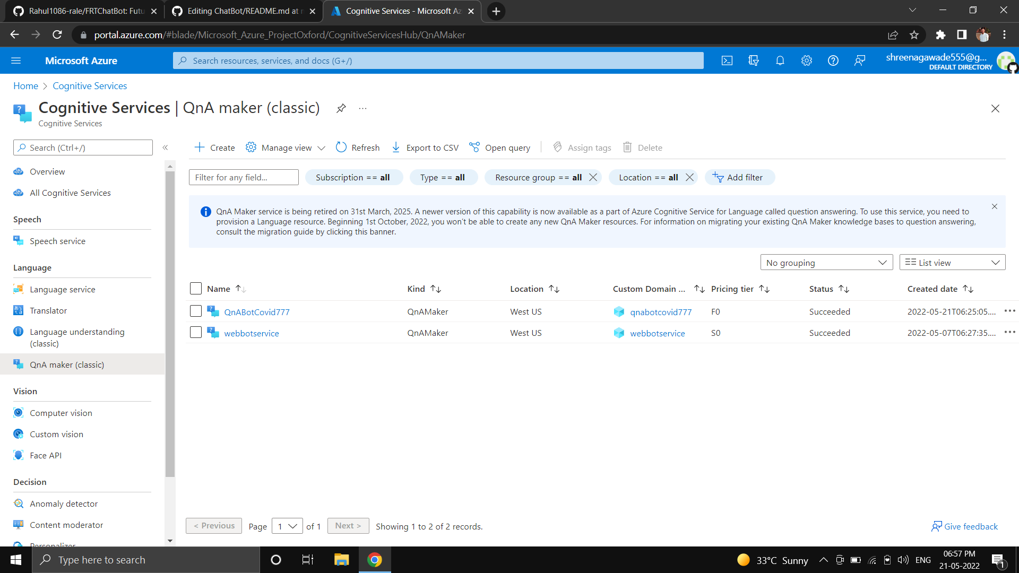Pin the QnA maker blade
The image size is (1019, 573).
[x=341, y=108]
